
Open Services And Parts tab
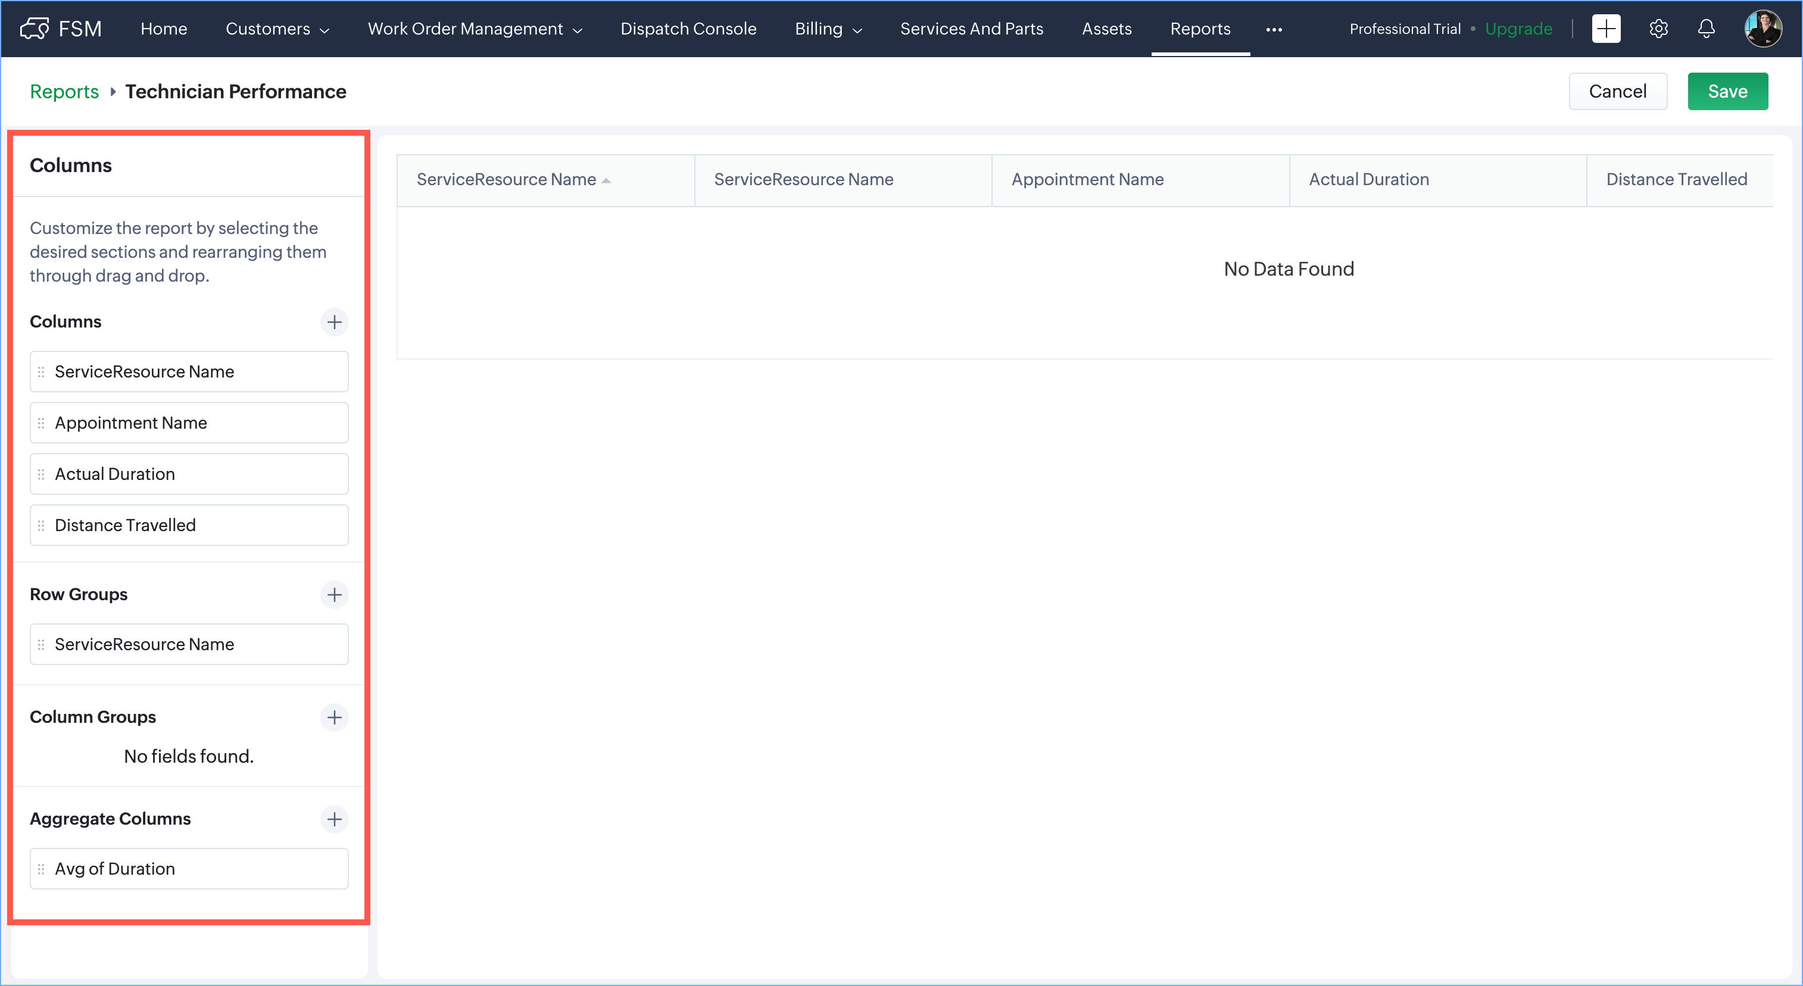pos(972,29)
